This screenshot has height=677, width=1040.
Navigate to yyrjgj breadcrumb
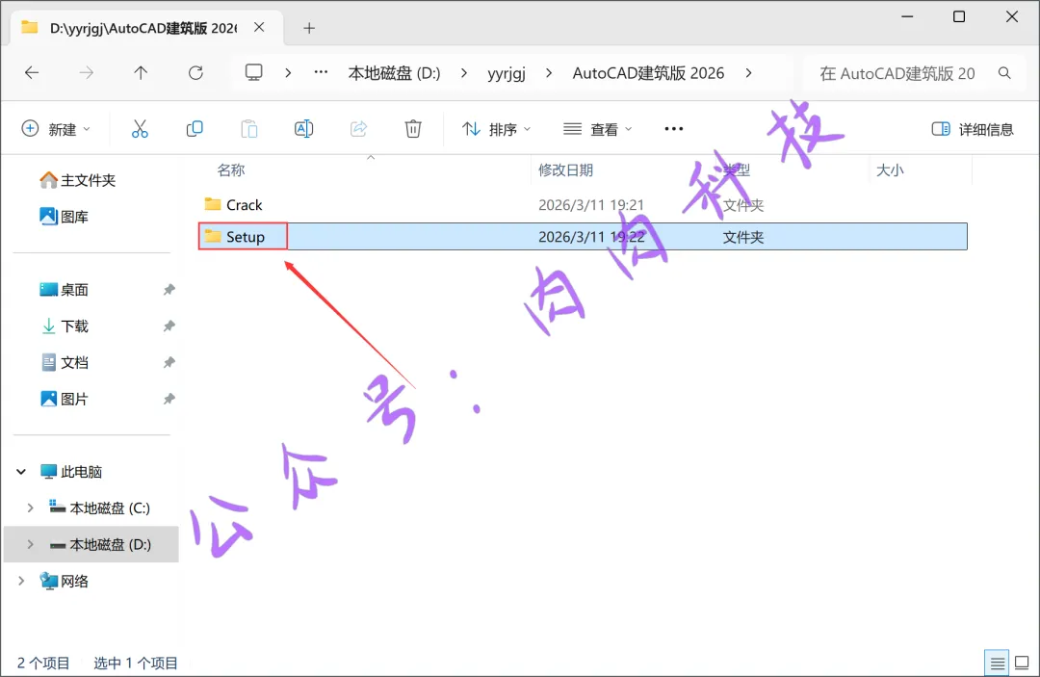[507, 73]
